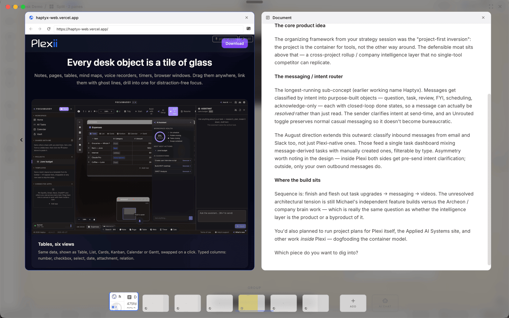Switch Expenses to Kanban view
Image resolution: width=509 pixels, height=318 pixels.
[121, 134]
